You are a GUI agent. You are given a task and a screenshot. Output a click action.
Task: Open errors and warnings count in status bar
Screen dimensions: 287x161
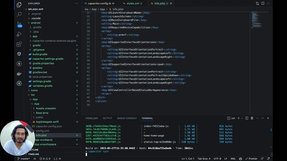pos(45,159)
